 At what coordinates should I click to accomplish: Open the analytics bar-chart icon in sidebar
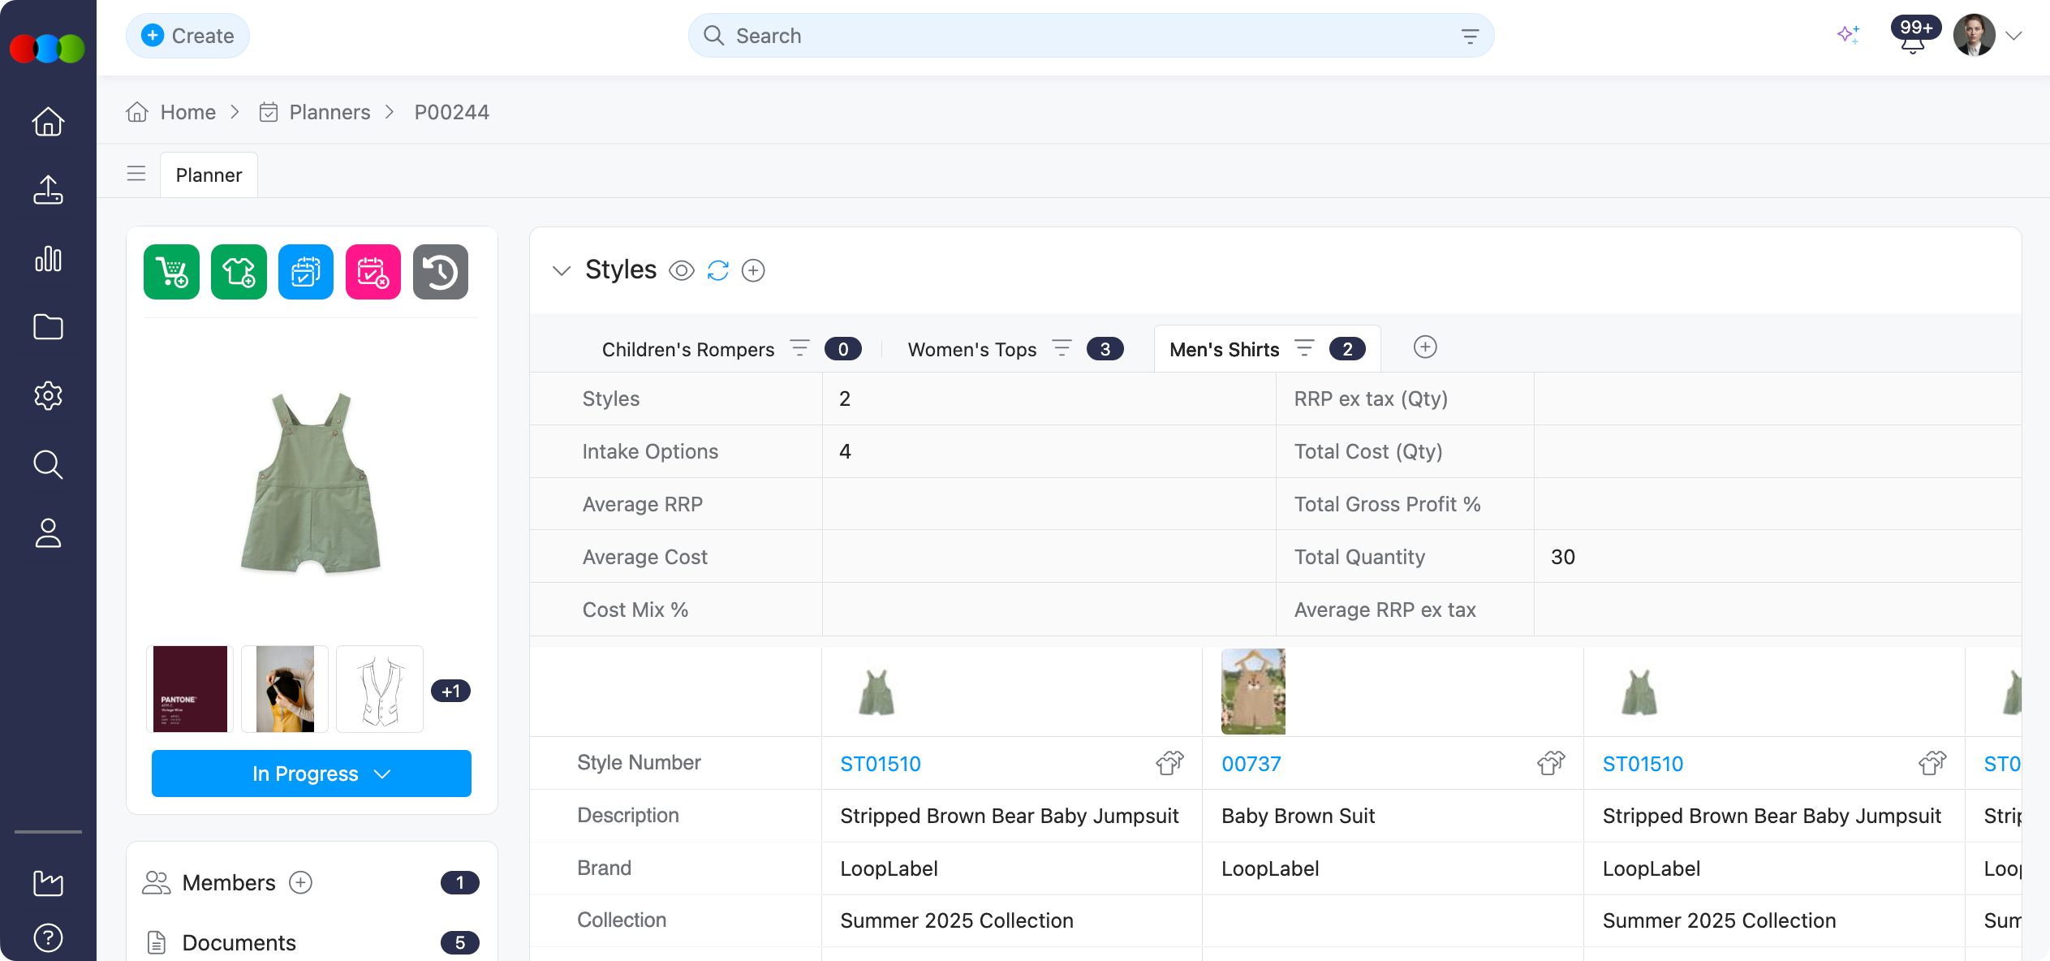[48, 259]
